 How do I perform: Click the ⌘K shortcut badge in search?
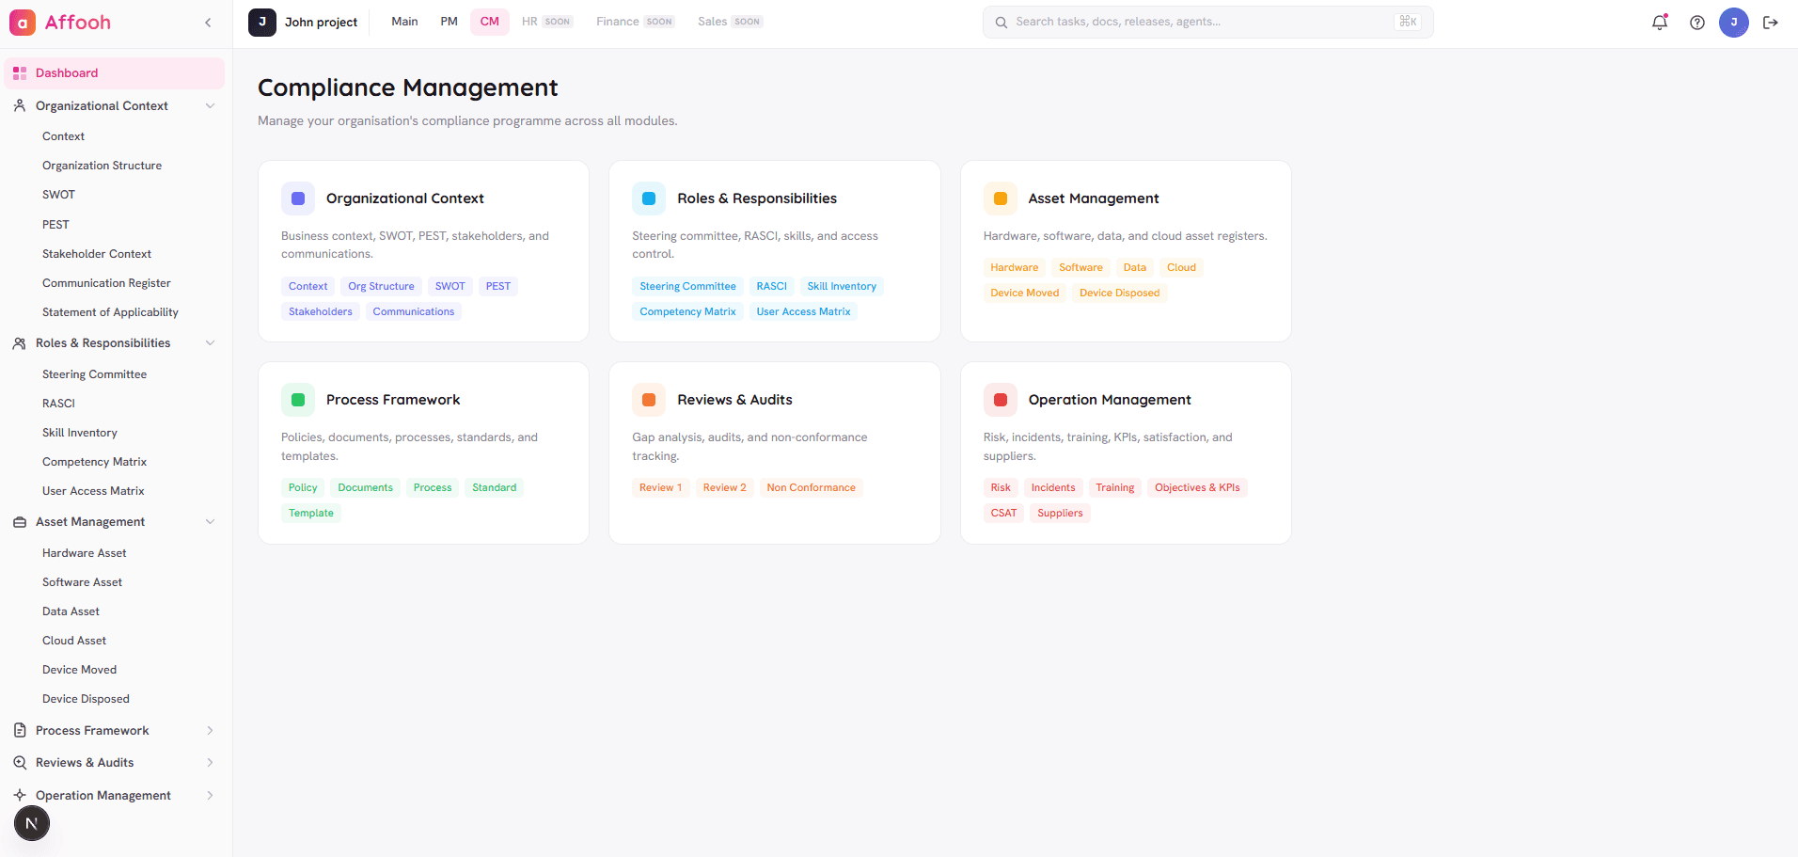[x=1408, y=22]
